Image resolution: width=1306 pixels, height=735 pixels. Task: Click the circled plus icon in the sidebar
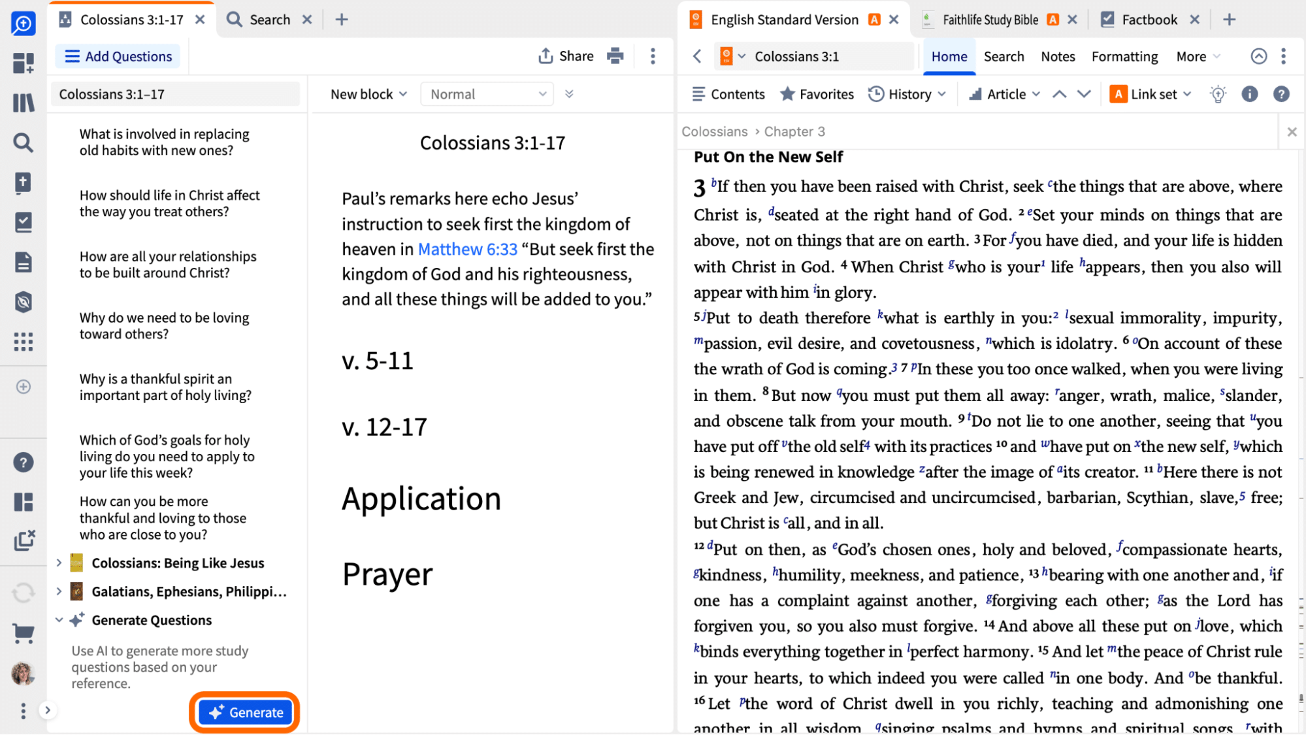tap(23, 387)
